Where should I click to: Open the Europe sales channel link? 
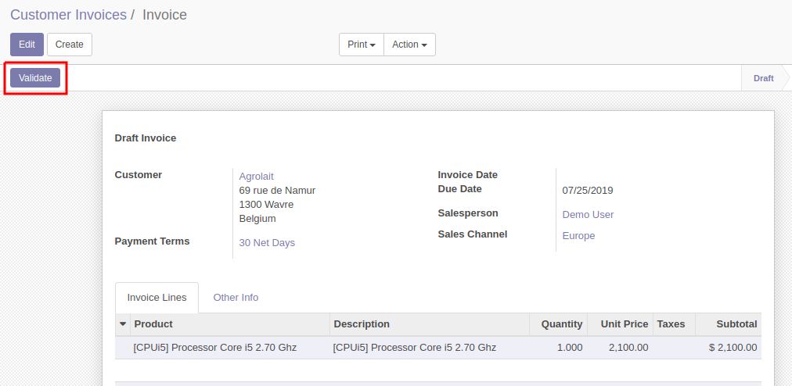coord(578,236)
